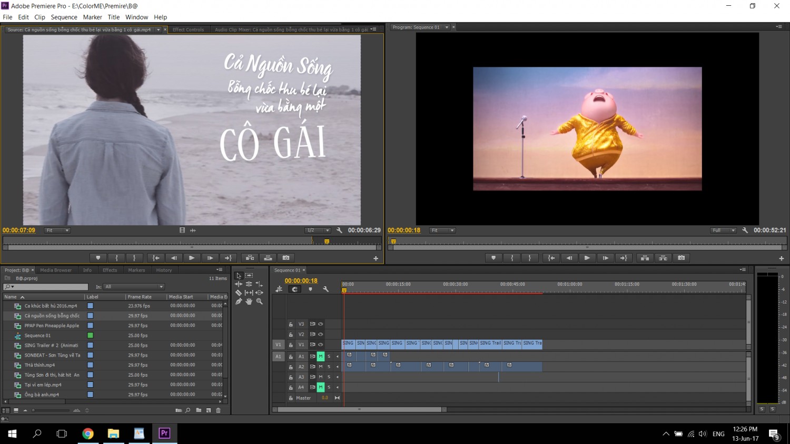The image size is (790, 444).
Task: Click Export Frame camera in Source monitor
Action: coord(286,258)
